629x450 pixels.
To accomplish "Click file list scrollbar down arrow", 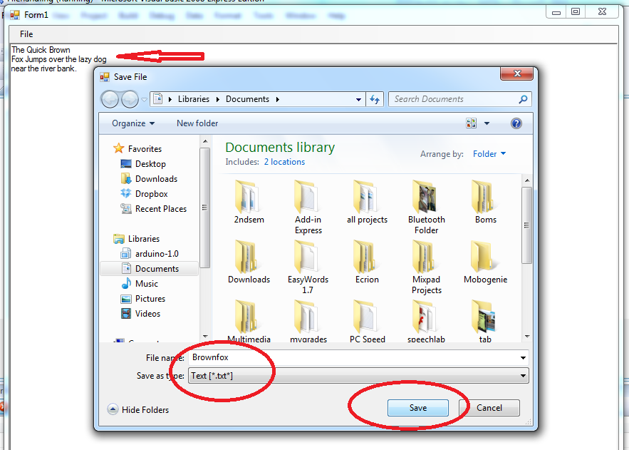I will point(526,337).
